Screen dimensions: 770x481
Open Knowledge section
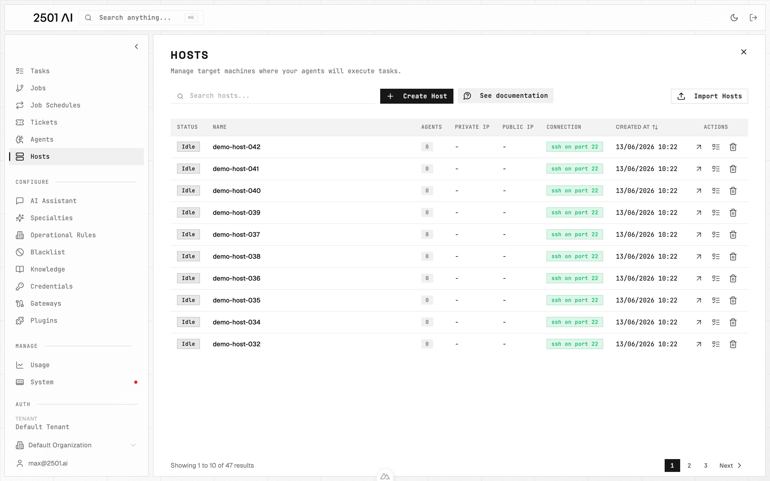[x=76, y=269]
